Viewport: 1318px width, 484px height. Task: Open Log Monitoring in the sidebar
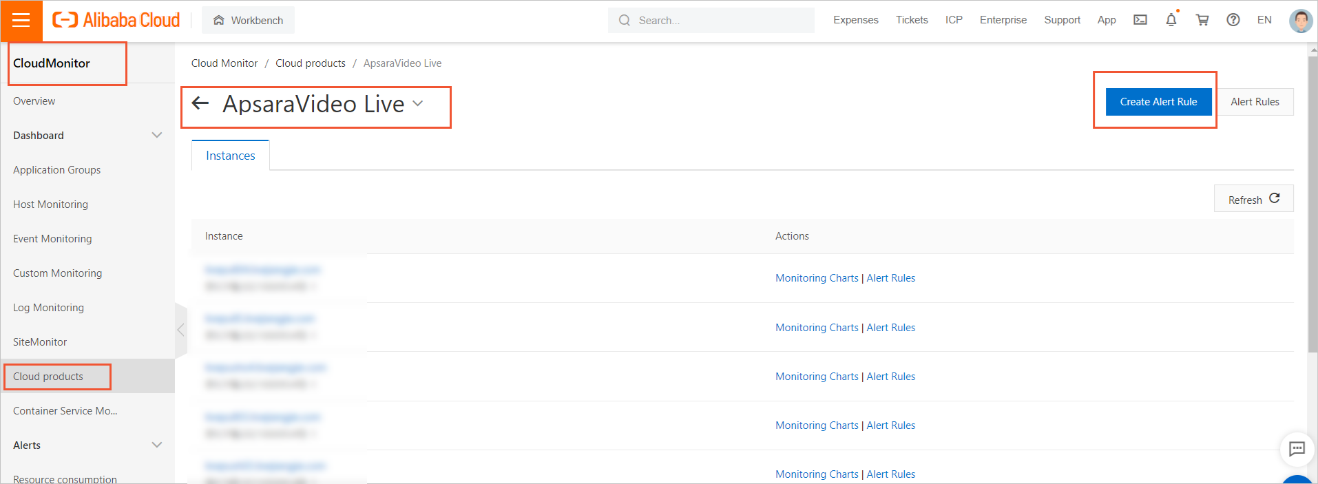coord(49,308)
